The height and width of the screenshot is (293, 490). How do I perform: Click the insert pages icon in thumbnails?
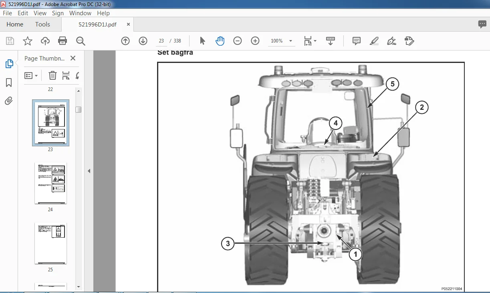66,75
